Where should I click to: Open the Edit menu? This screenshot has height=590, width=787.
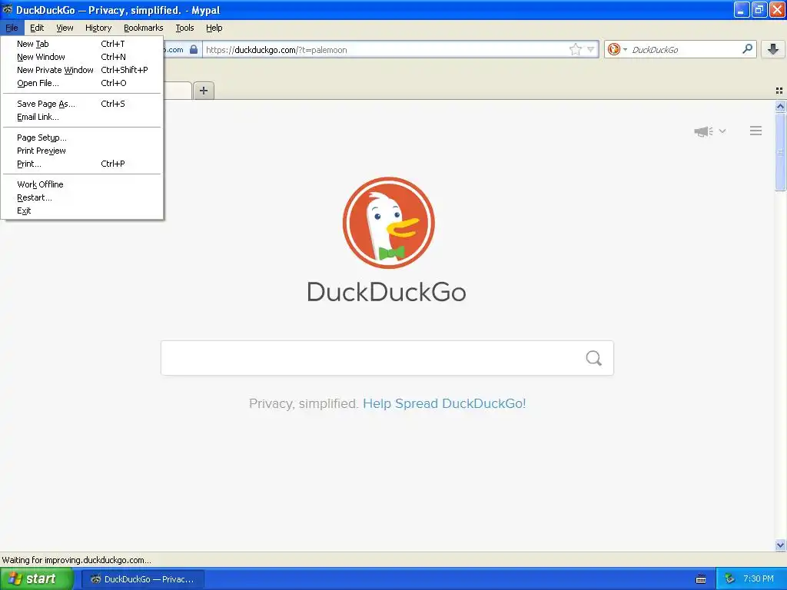[37, 28]
